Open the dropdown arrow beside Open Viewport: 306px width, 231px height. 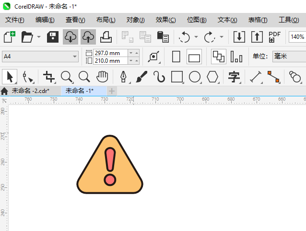(39, 37)
